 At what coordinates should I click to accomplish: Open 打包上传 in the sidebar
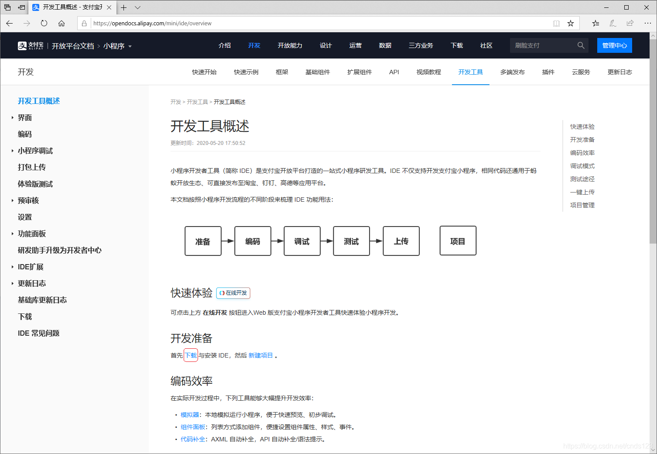coord(32,167)
